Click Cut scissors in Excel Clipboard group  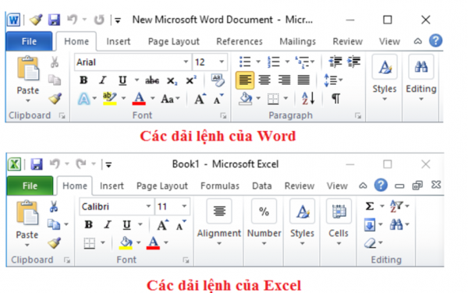[x=54, y=207]
